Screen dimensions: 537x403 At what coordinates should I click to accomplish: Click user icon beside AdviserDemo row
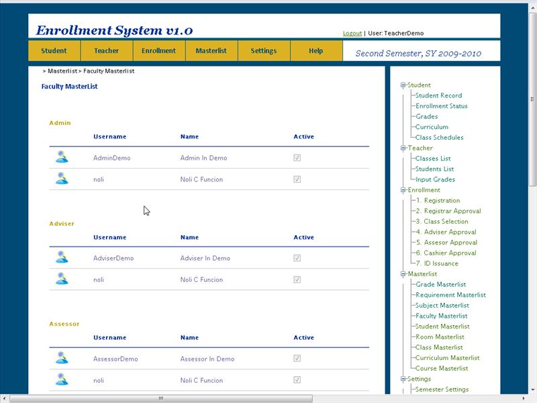point(62,257)
